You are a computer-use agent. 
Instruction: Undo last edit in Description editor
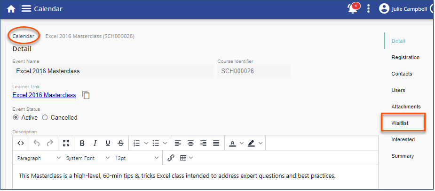[x=37, y=143]
